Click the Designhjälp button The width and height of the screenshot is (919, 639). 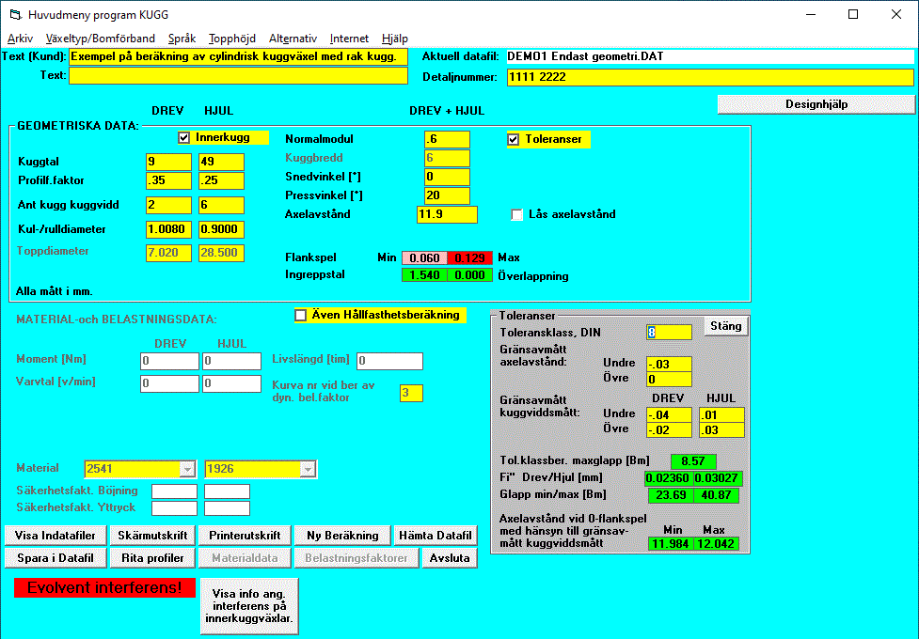pyautogui.click(x=816, y=104)
